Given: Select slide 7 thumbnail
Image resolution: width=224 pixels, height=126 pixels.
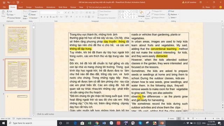Looking at the screenshot, I should pos(17,105).
